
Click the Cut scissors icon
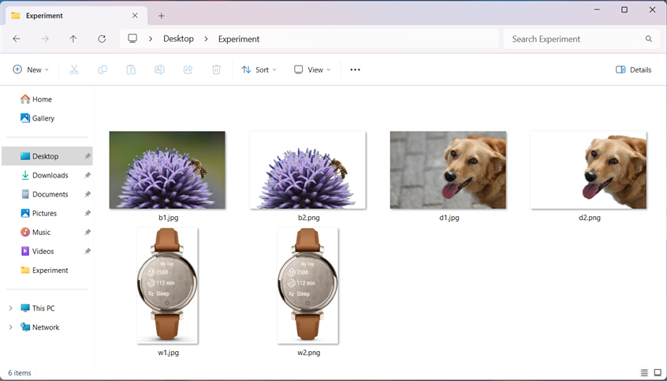tap(74, 69)
